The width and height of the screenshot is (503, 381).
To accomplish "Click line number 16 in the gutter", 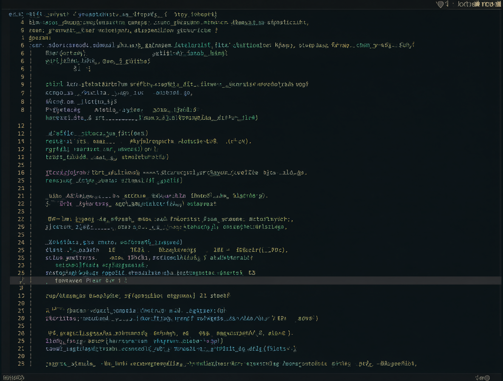I will [21, 173].
